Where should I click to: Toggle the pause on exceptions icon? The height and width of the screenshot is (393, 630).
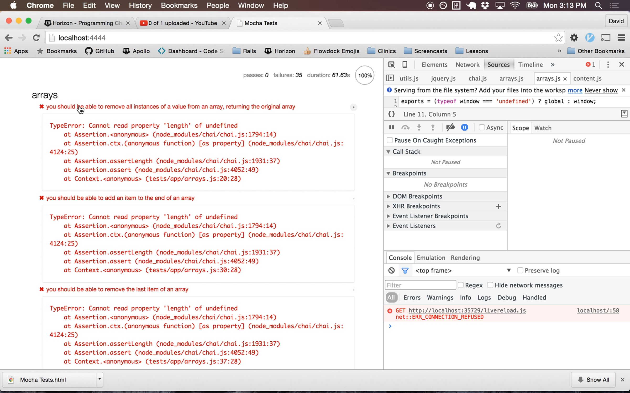tap(464, 127)
